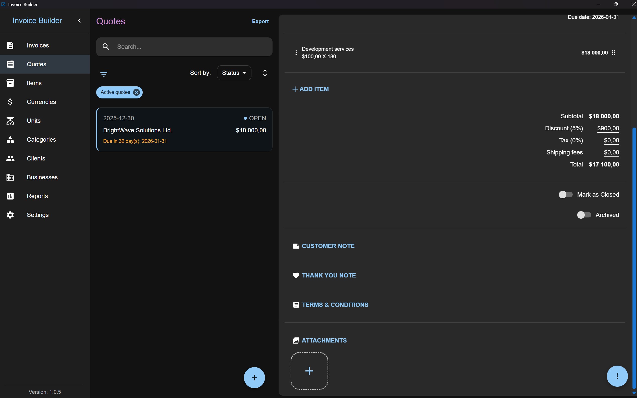Go to Units via scale icon
The width and height of the screenshot is (637, 398).
click(10, 121)
